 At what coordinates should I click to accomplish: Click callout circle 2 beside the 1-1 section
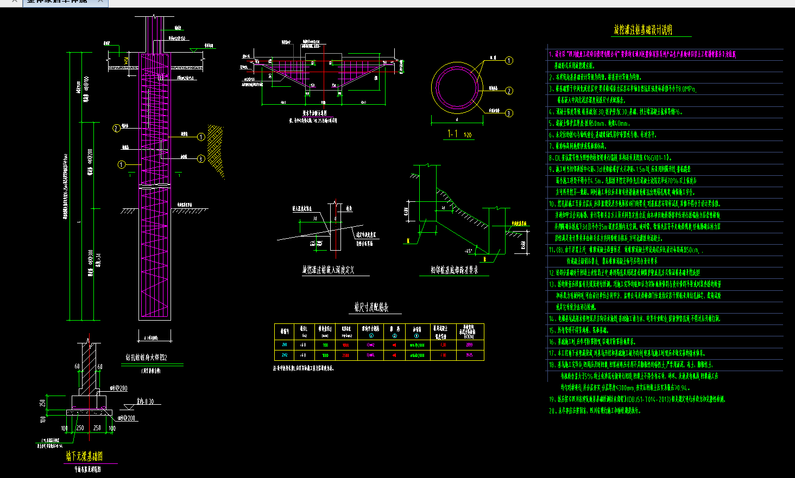tap(509, 91)
